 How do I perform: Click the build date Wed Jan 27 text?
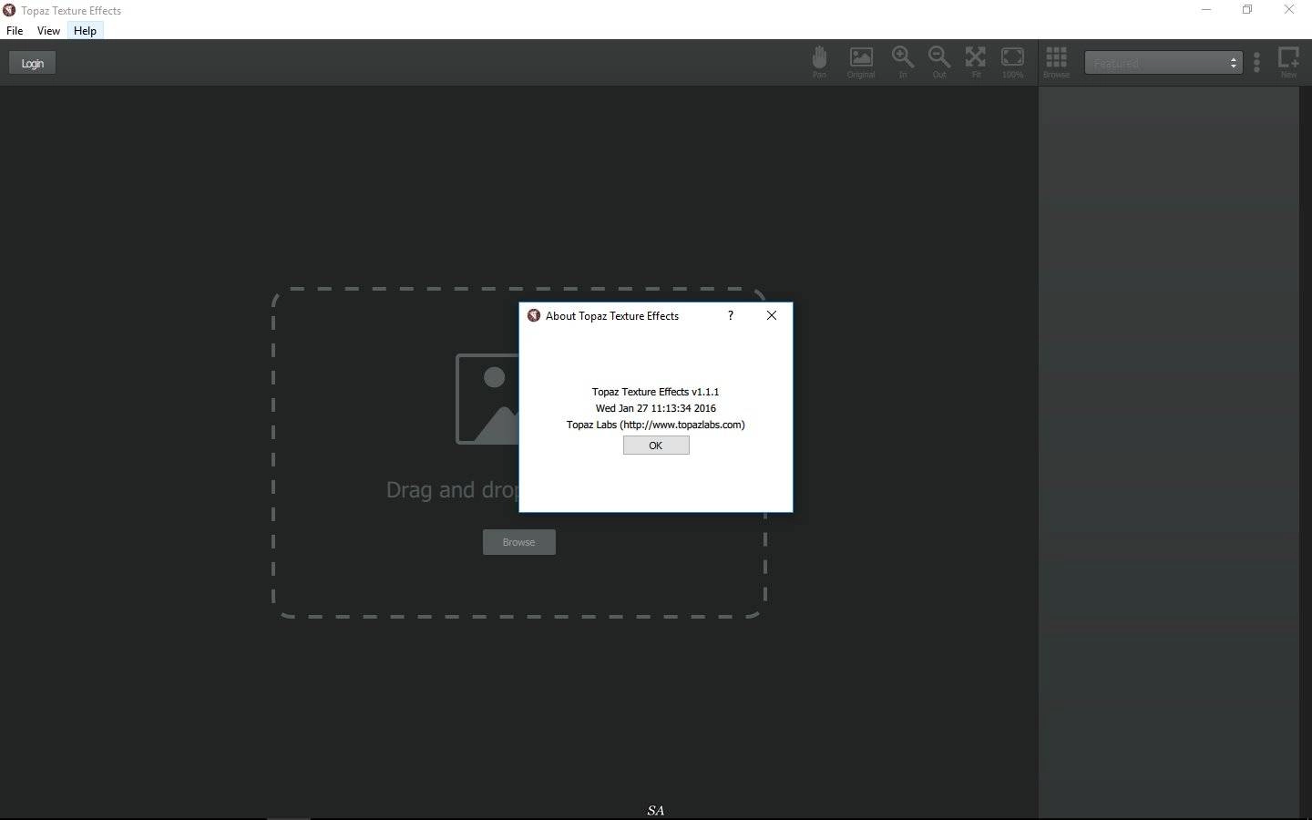(x=655, y=408)
